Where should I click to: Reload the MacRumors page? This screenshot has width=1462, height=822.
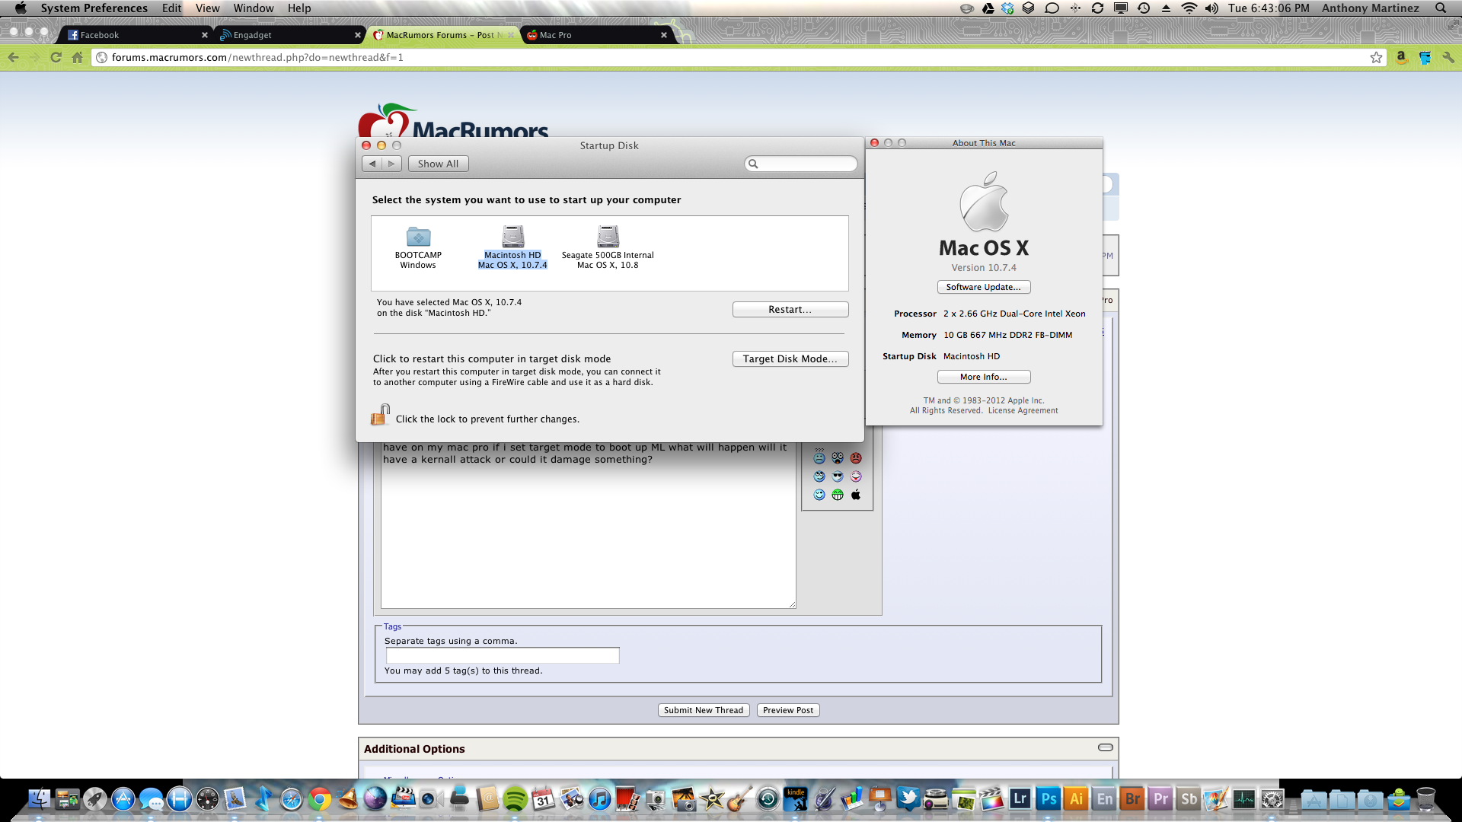[56, 57]
